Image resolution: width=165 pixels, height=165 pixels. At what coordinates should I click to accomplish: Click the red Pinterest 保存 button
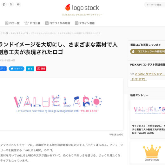tap(41, 69)
